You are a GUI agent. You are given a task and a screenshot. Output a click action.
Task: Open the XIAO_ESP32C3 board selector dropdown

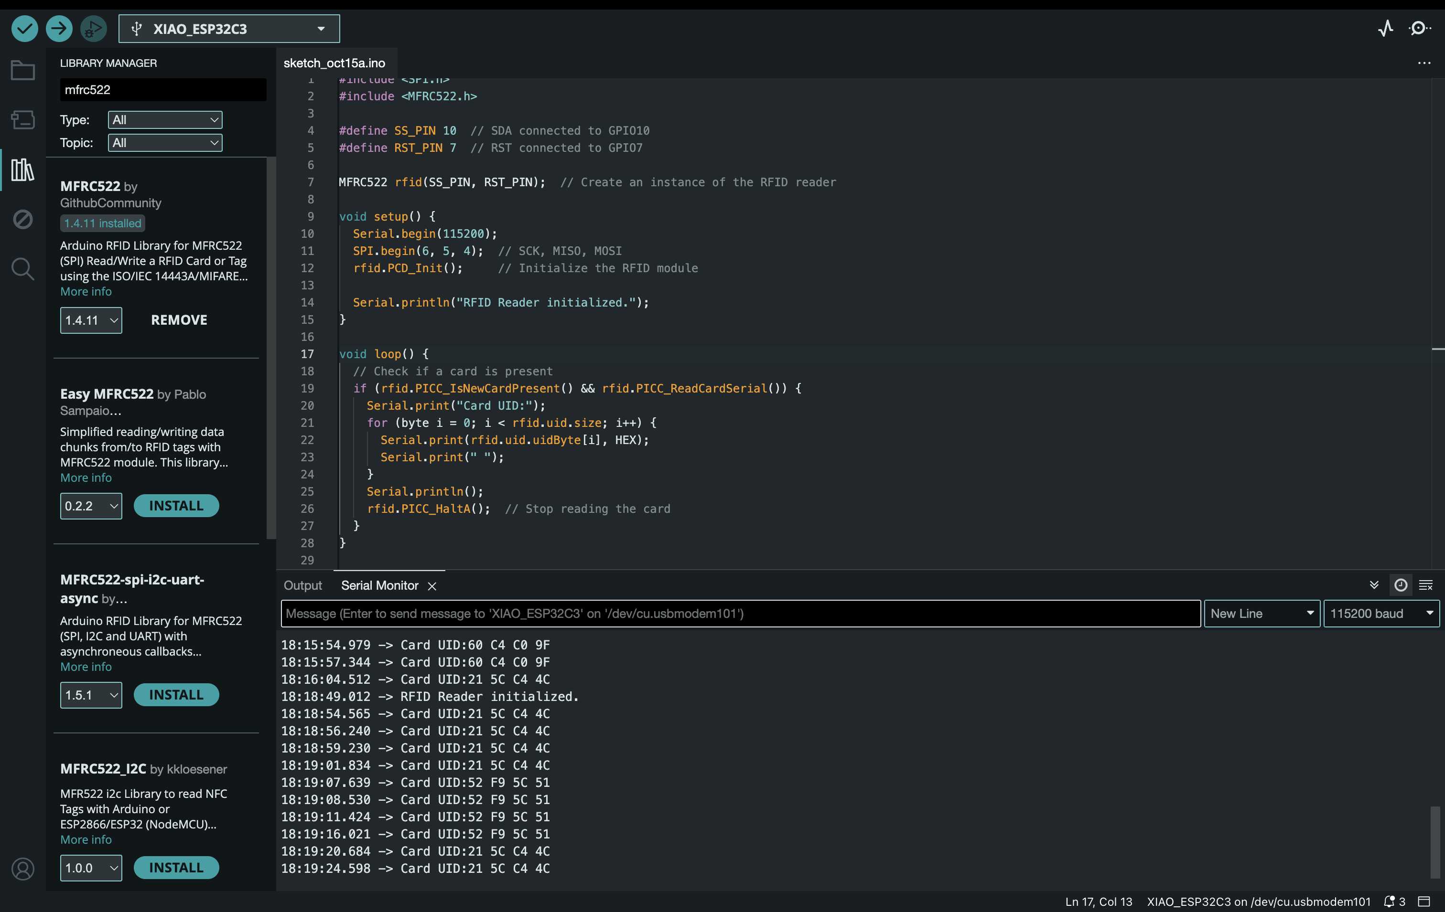229,29
